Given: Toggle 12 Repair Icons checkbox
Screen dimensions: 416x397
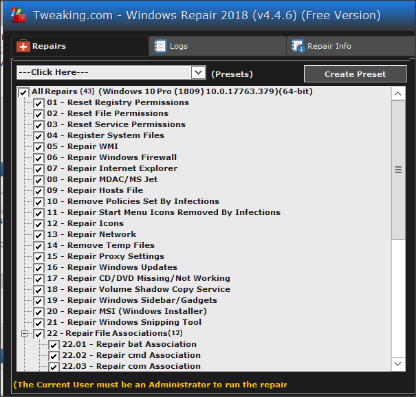Looking at the screenshot, I should tap(39, 224).
